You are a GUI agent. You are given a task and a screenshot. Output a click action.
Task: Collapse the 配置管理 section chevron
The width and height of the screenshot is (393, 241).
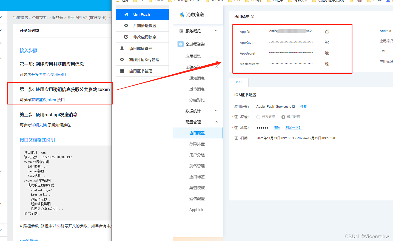(216, 122)
